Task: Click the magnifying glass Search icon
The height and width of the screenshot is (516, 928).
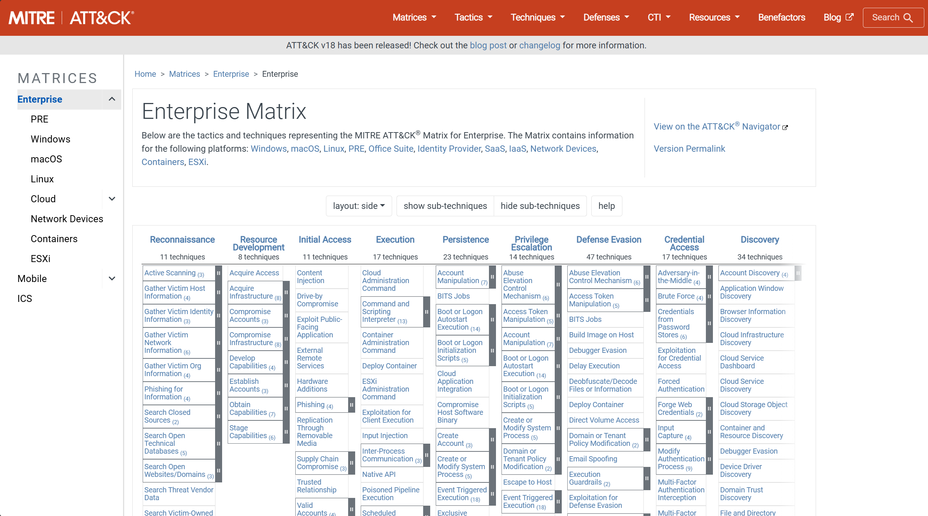Action: [909, 17]
